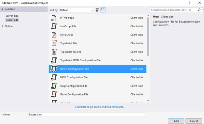204x124 pixels.
Task: Select the NPM Configuration File icon
Action: (x=54, y=77)
